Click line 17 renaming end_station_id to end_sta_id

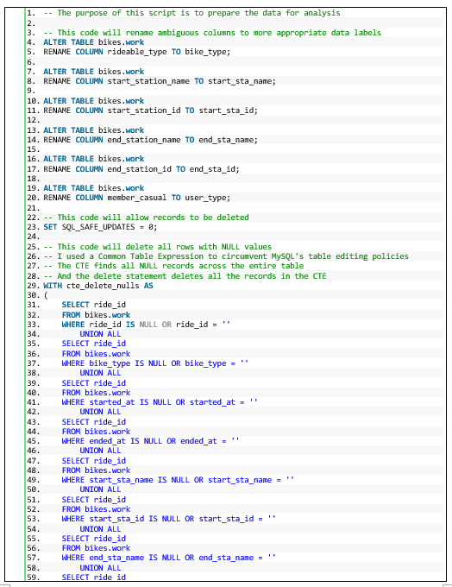click(x=141, y=169)
